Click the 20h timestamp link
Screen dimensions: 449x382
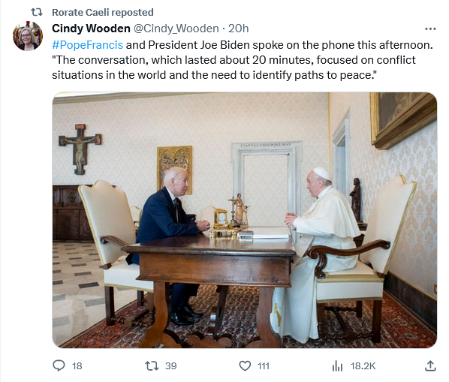pos(238,29)
